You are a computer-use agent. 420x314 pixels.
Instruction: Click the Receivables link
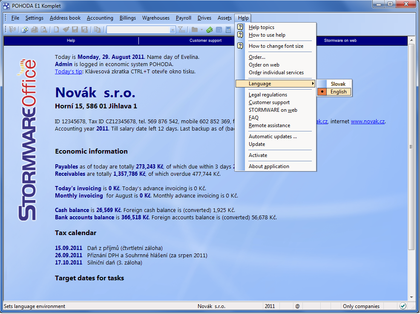point(70,174)
